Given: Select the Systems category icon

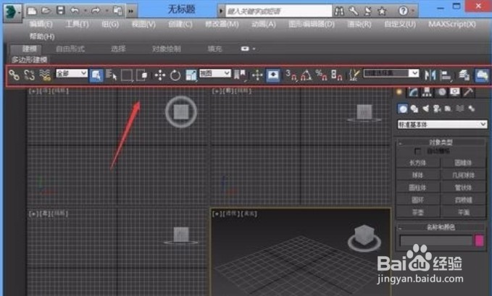Looking at the screenshot, I should (471, 109).
